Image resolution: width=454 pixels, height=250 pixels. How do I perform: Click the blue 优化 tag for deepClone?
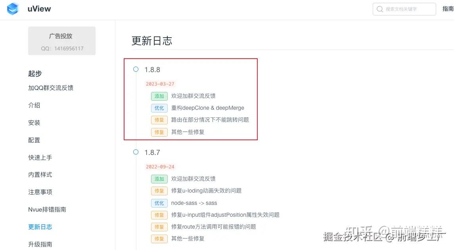pos(159,108)
